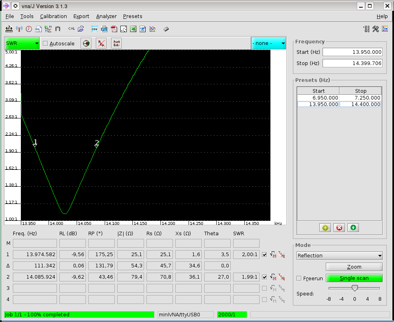Screen dimensions: 394x322
Task: Open the SWR scale dropdown
Action: pos(22,43)
